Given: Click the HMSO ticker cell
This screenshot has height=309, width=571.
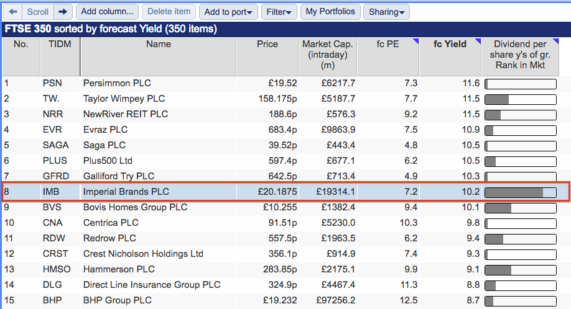Looking at the screenshot, I should click(57, 269).
